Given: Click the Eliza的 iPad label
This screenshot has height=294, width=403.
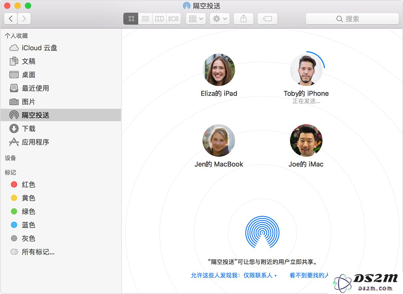Looking at the screenshot, I should (219, 94).
